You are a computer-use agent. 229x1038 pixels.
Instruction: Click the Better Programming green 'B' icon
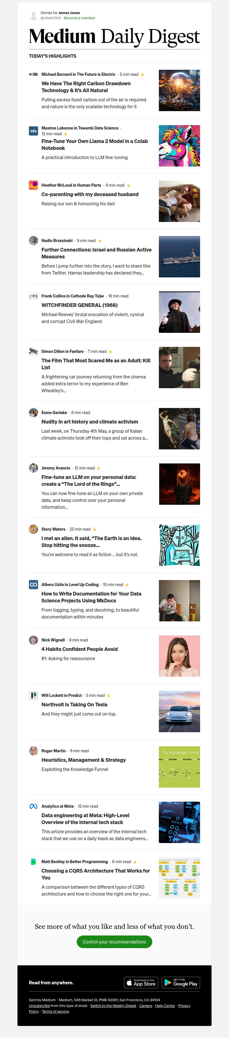[x=33, y=862]
